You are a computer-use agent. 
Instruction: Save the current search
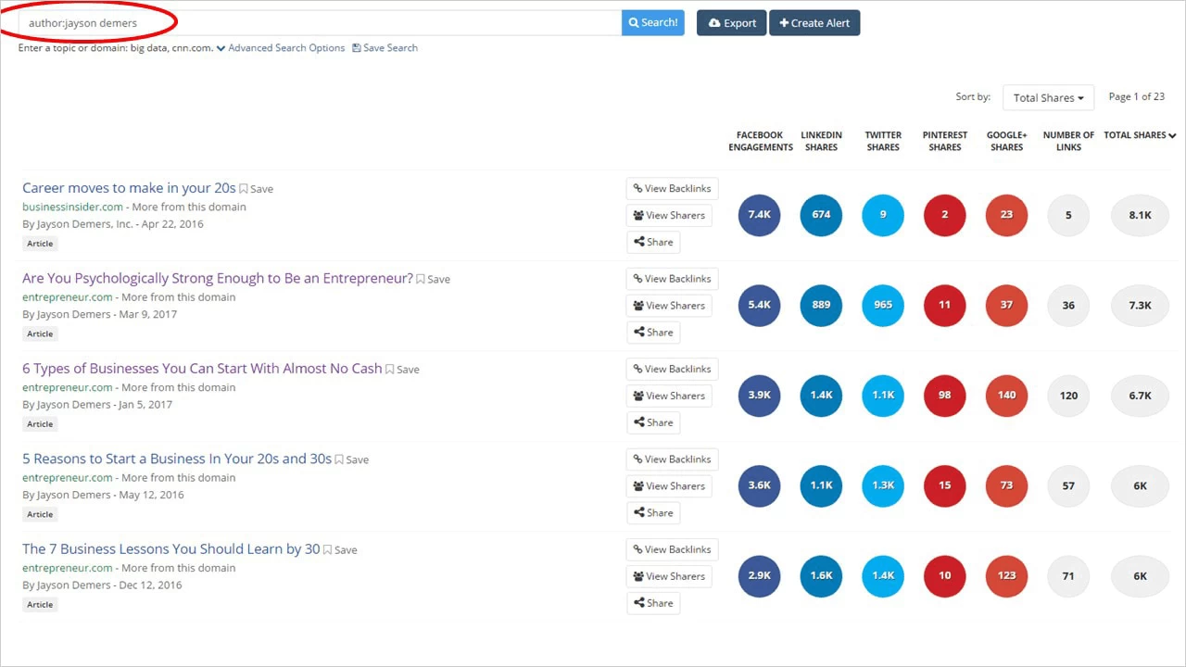point(385,48)
